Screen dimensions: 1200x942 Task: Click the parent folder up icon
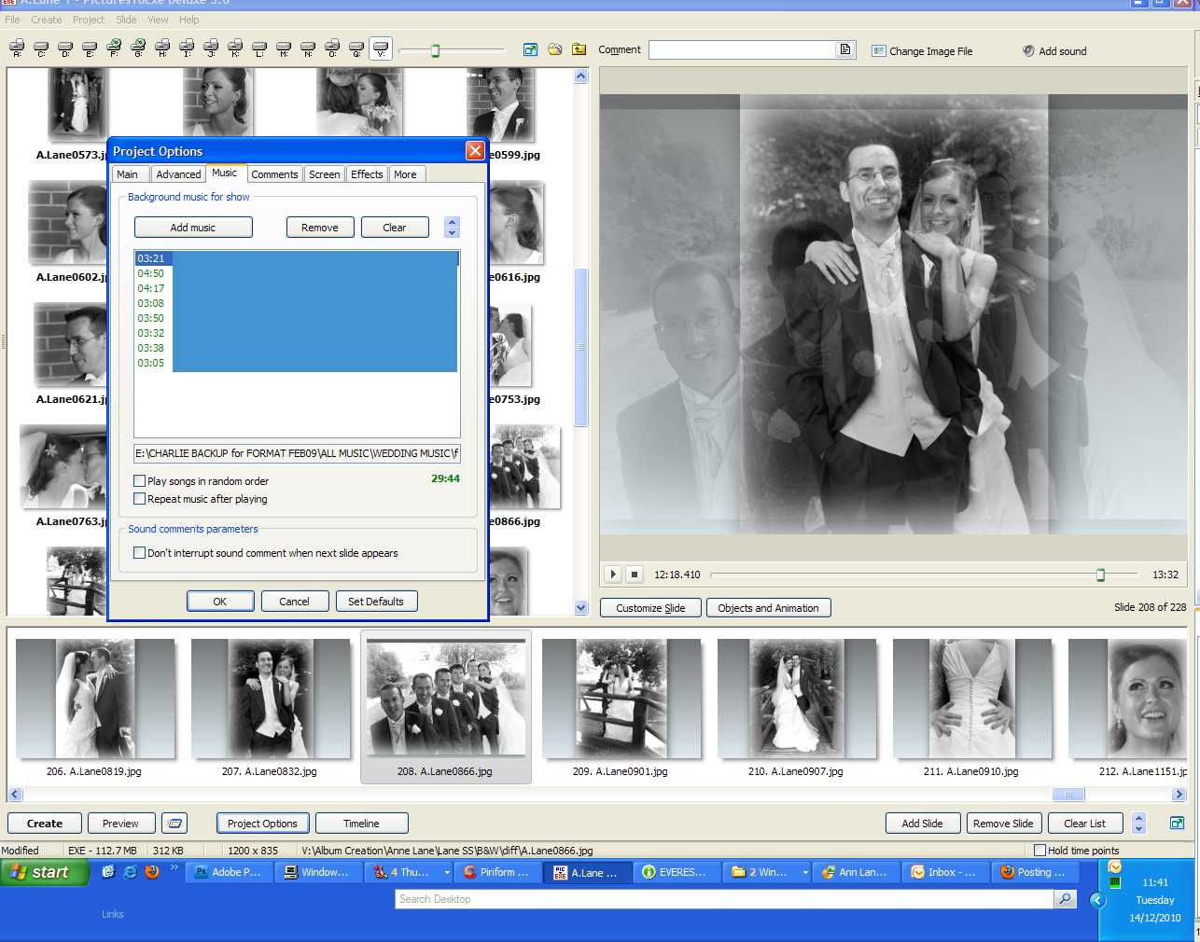tap(579, 49)
